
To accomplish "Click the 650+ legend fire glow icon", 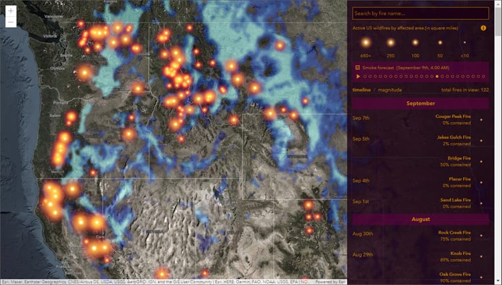I will coord(366,42).
